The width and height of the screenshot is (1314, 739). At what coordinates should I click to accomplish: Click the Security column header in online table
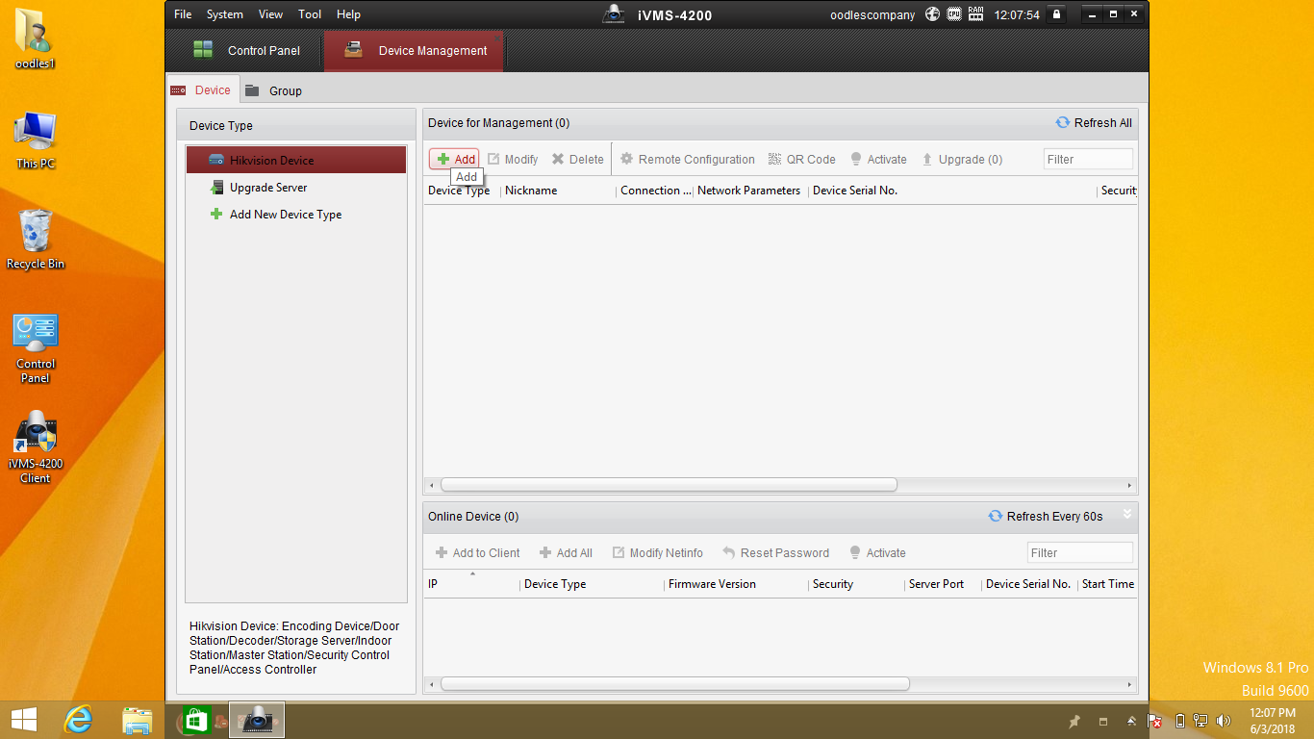(x=833, y=584)
